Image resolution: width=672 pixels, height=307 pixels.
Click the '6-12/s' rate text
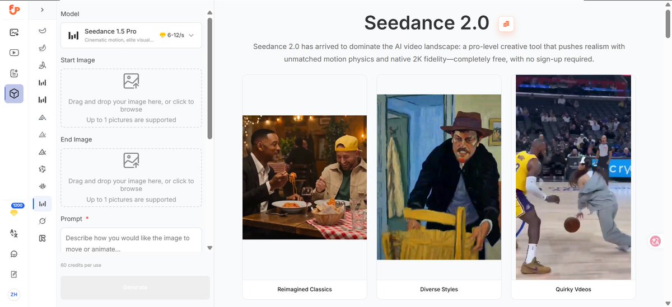[176, 35]
